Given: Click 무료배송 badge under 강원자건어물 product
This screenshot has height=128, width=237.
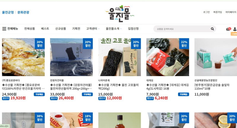Looking at the screenshot, I should tap(87, 94).
